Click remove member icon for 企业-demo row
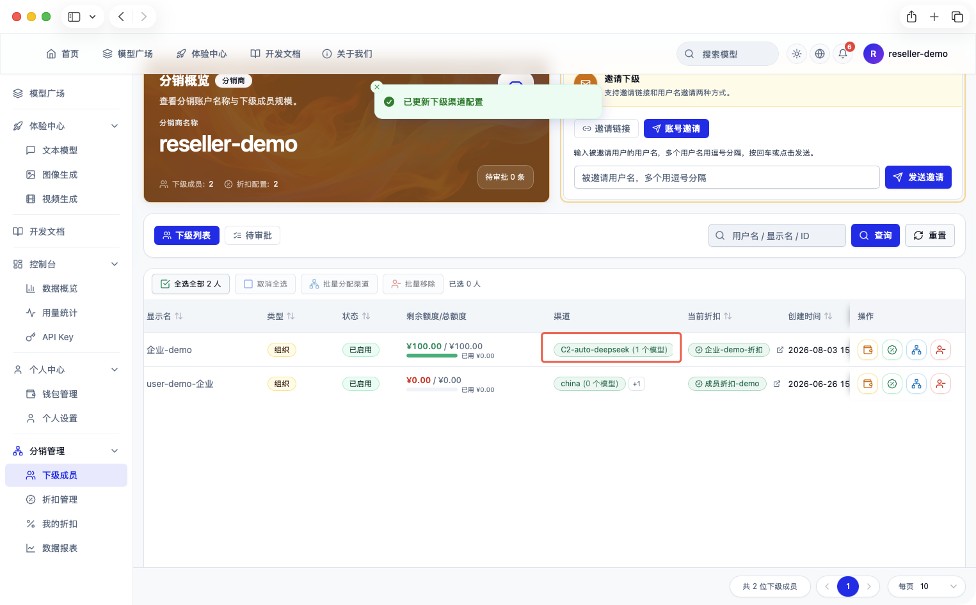Image resolution: width=976 pixels, height=605 pixels. [941, 350]
